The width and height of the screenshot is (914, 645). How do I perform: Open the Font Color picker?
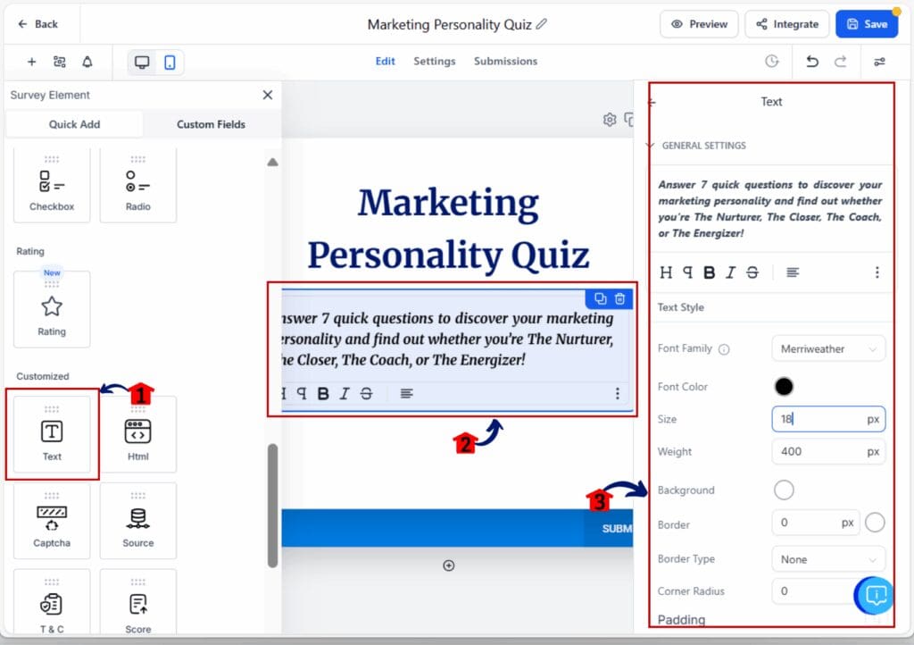784,386
